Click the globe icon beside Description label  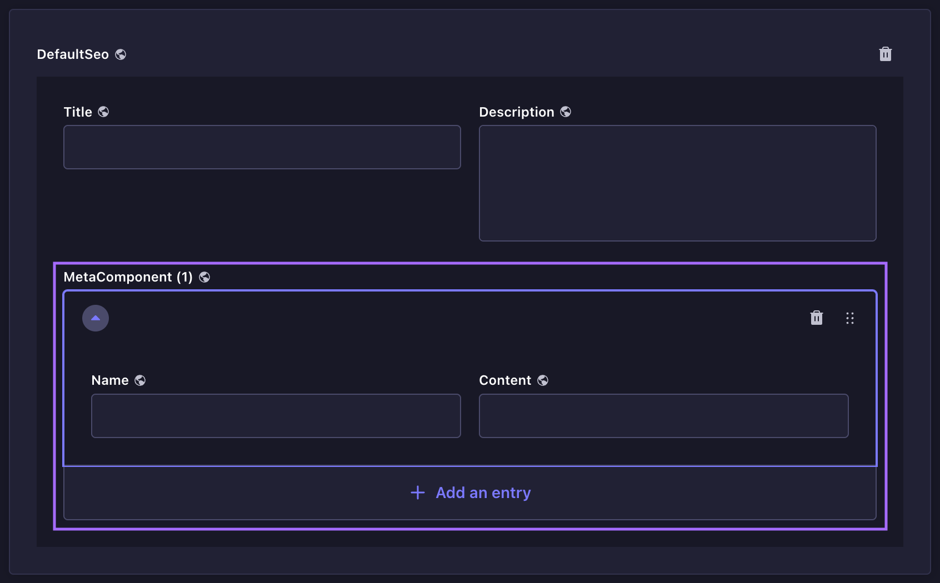coord(566,112)
